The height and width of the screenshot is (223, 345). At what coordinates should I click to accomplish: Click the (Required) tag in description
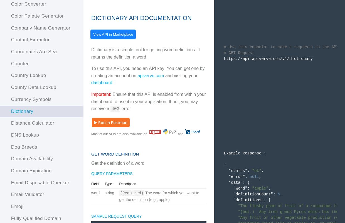(x=132, y=193)
